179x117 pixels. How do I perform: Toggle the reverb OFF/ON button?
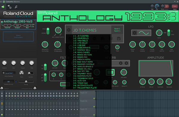[x=110, y=72]
